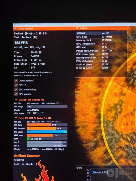Click the Test: FurMark (GL) line
Viewport: 136px width, 181px height.
tap(26, 37)
